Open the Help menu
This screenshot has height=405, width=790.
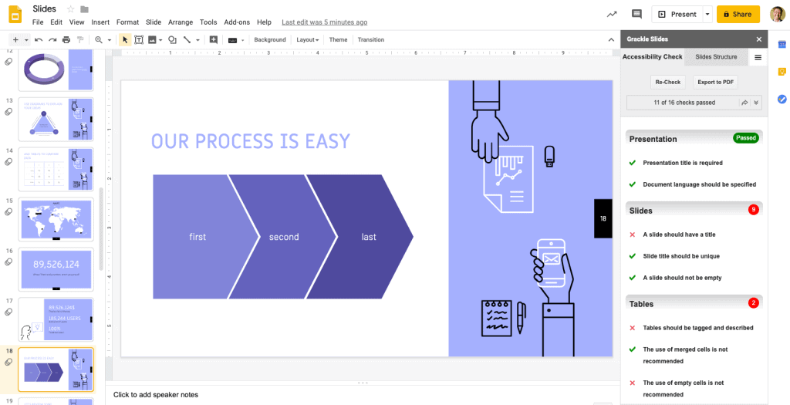[264, 22]
